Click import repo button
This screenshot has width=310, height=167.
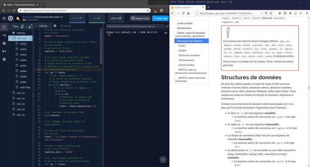tap(140, 18)
